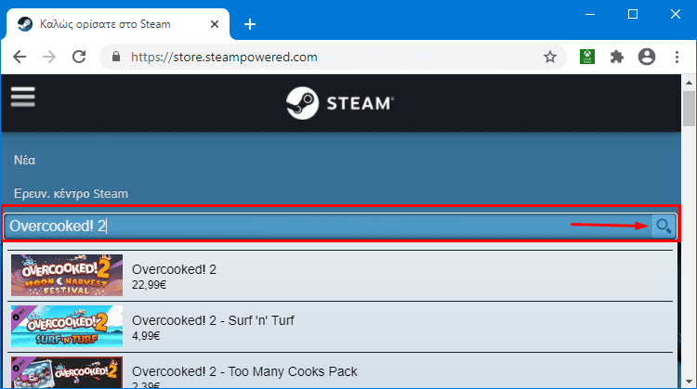This screenshot has width=697, height=389.
Task: Reload the page
Action: coord(79,57)
